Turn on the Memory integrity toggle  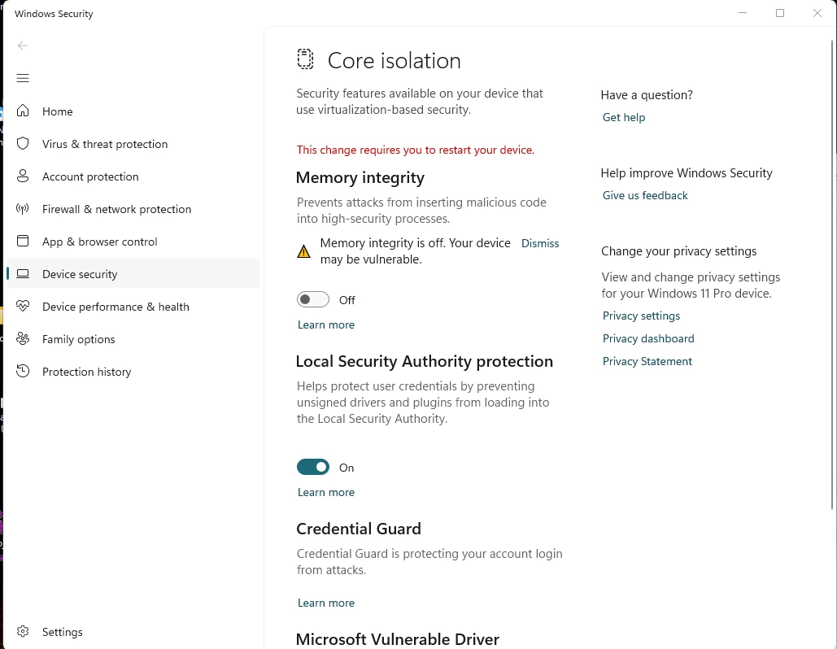tap(313, 300)
